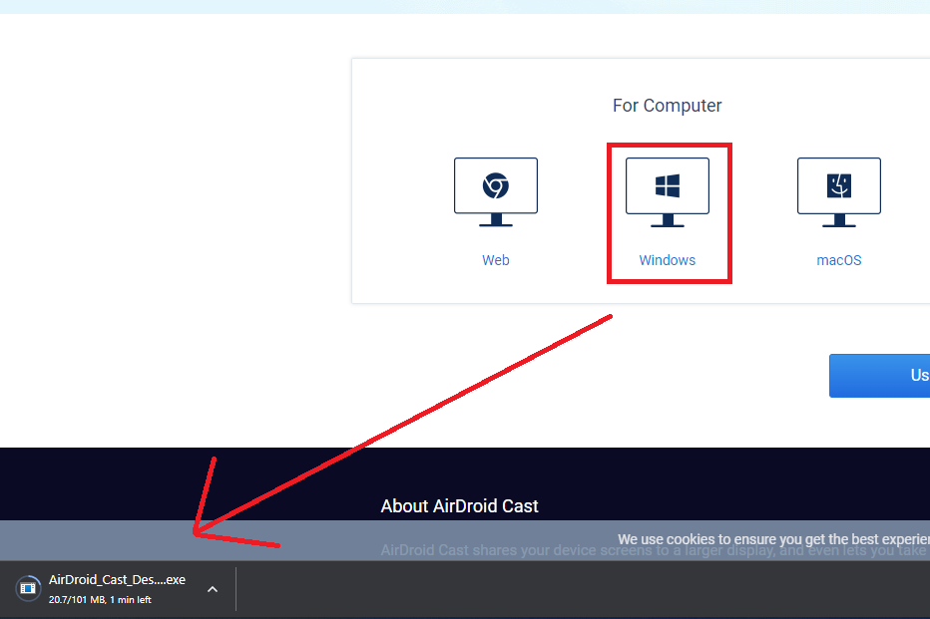Click the divider beside the download chevron
Image resolution: width=930 pixels, height=619 pixels.
coord(235,589)
